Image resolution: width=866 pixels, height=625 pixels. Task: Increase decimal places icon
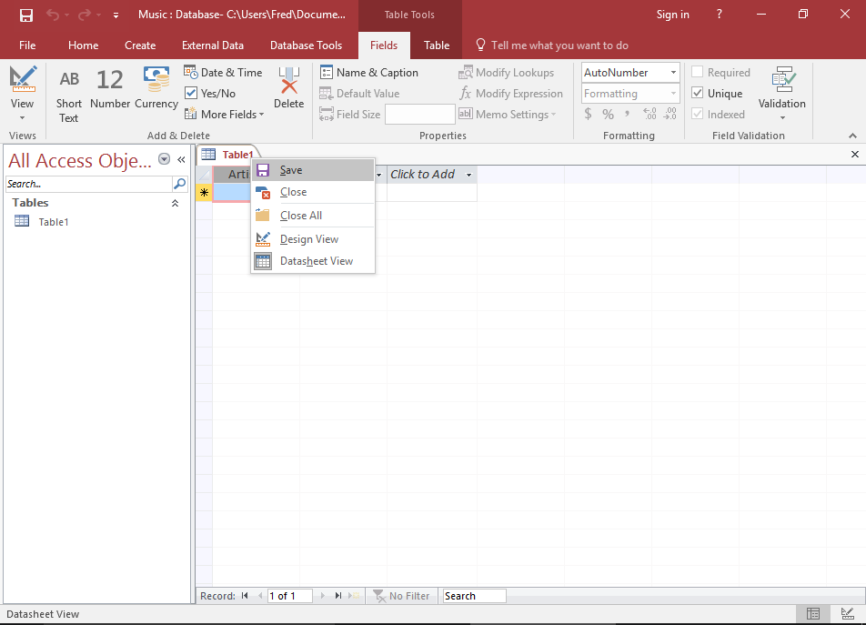649,115
